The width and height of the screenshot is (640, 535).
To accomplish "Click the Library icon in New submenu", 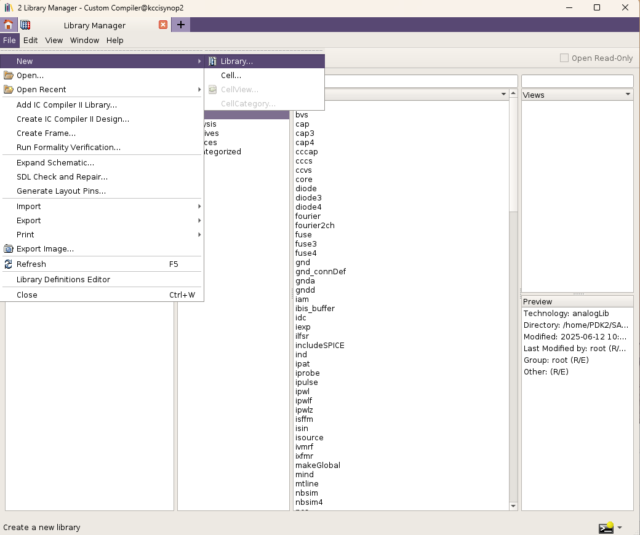I will (x=212, y=61).
